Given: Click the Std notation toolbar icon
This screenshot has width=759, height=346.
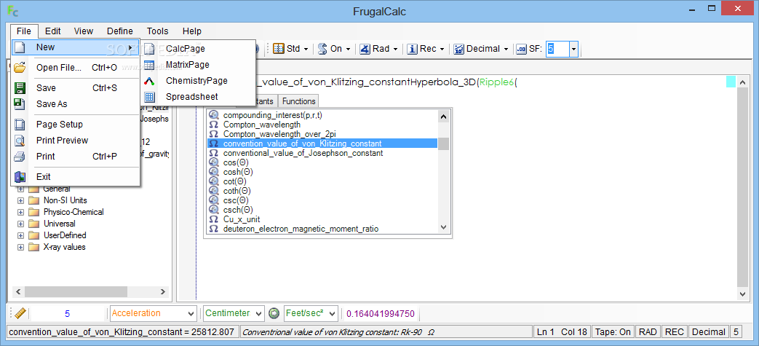Looking at the screenshot, I should [x=279, y=49].
